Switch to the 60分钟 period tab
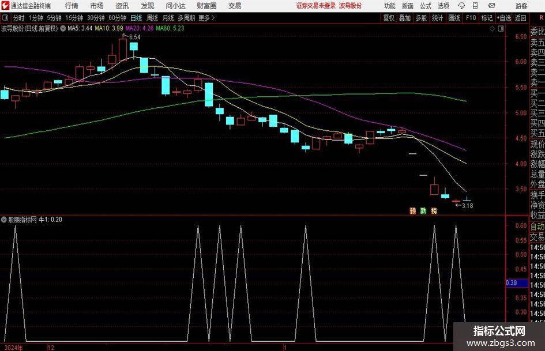Viewport: 545px width, 351px height. click(118, 18)
